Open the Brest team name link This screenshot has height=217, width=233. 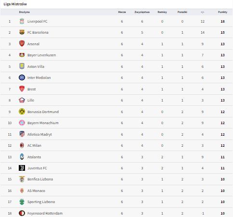point(31,89)
